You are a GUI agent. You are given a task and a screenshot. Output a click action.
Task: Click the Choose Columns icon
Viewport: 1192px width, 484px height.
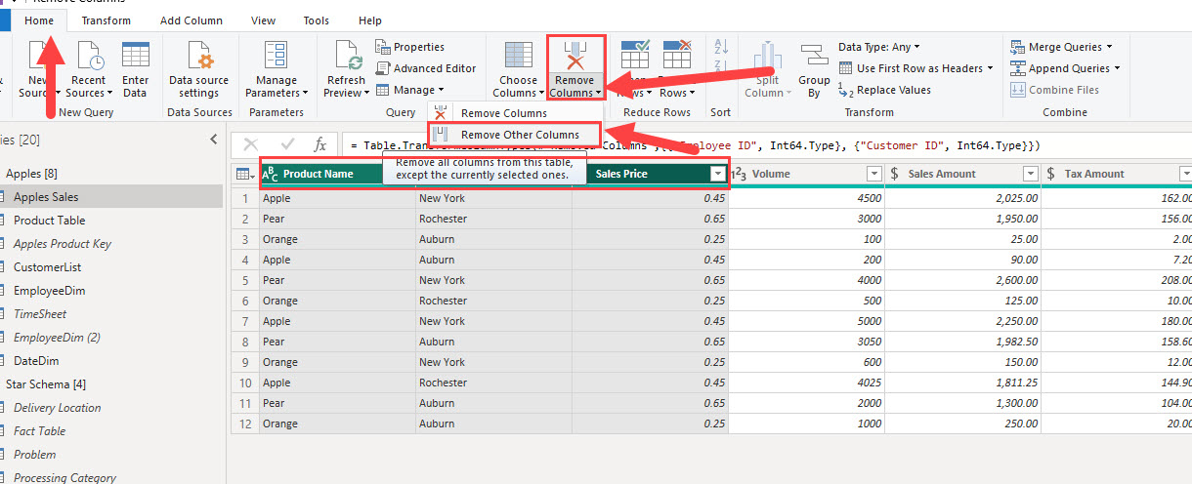click(x=519, y=55)
